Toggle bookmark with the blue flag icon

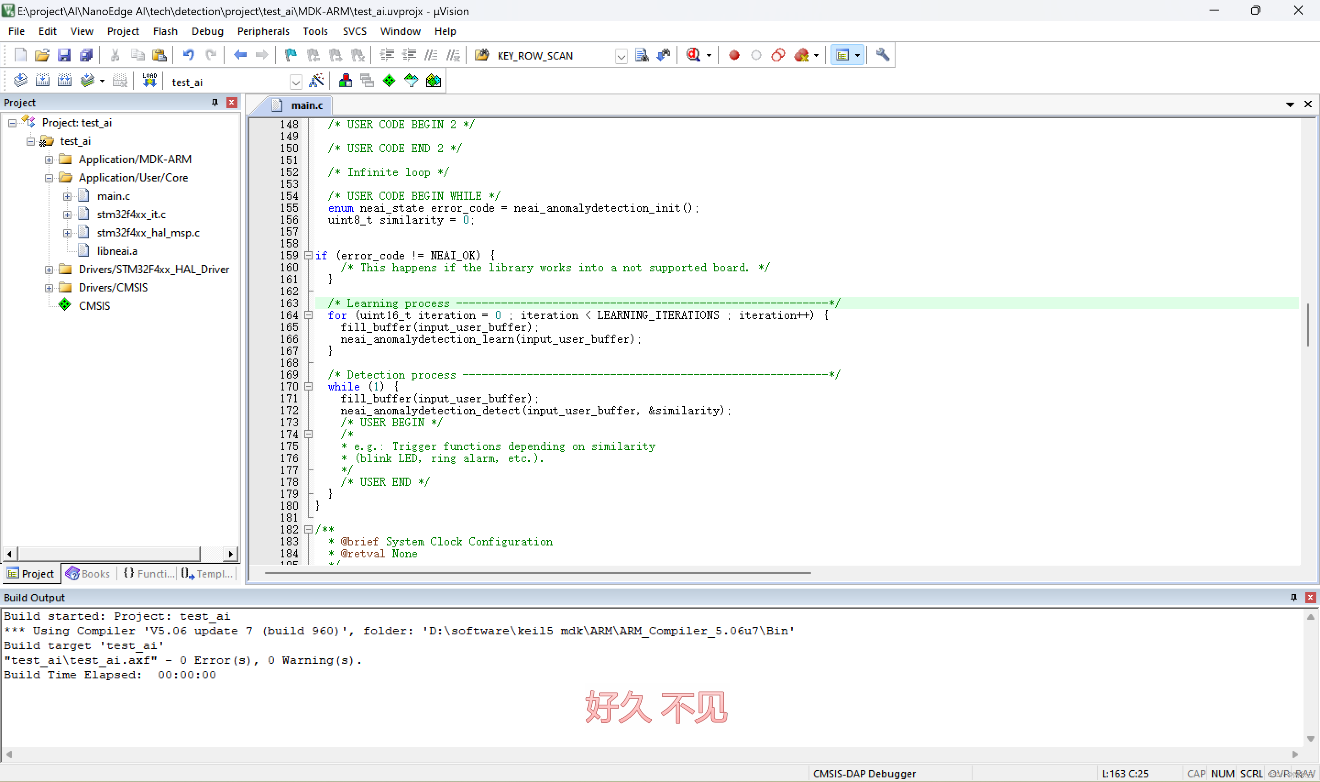290,55
